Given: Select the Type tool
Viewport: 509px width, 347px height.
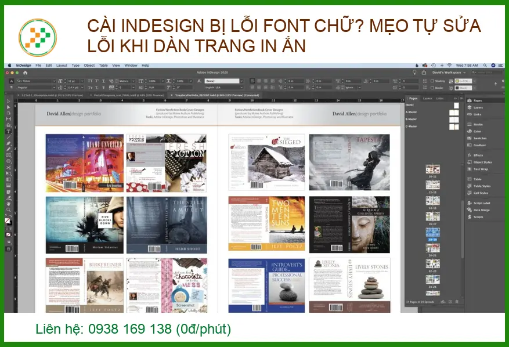Looking at the screenshot, I should coord(9,132).
